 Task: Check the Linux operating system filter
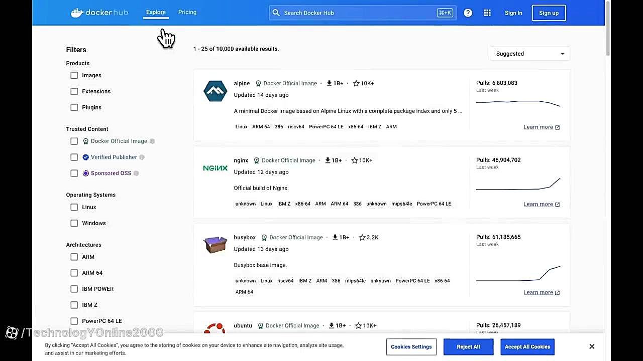(x=74, y=207)
